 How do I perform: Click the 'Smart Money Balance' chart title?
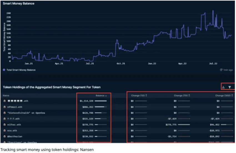click(x=19, y=3)
